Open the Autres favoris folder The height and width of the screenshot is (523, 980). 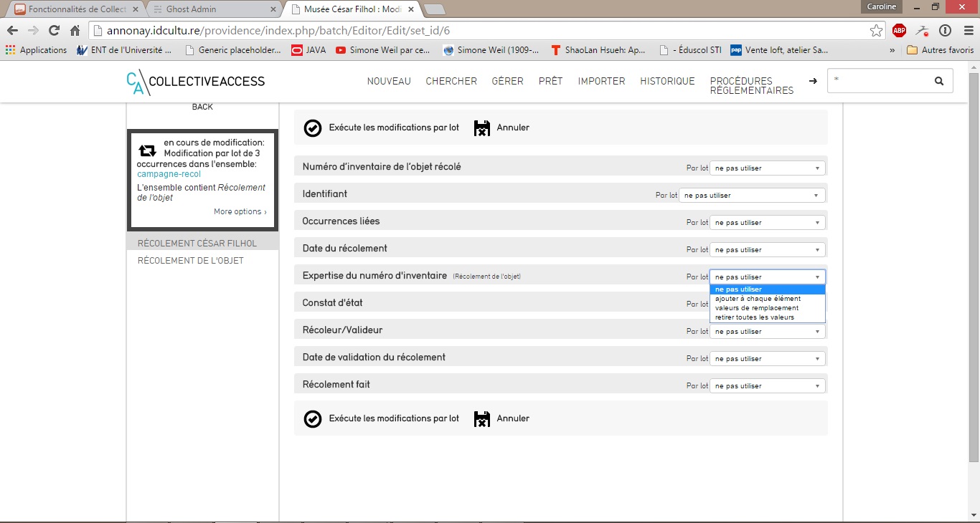[941, 50]
